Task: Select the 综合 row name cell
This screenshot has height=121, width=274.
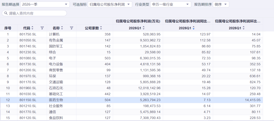Action: pyautogui.click(x=61, y=52)
